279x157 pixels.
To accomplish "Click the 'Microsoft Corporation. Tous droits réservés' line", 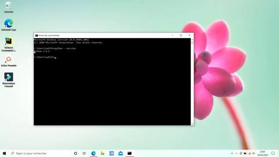I will 68,43.
